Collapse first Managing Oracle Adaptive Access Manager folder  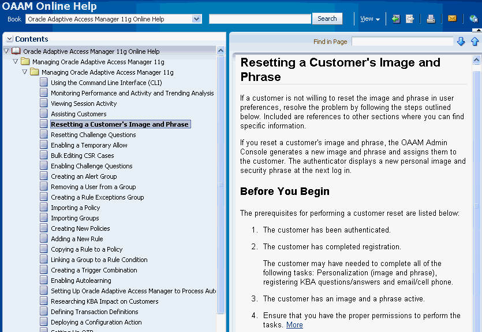(16, 61)
